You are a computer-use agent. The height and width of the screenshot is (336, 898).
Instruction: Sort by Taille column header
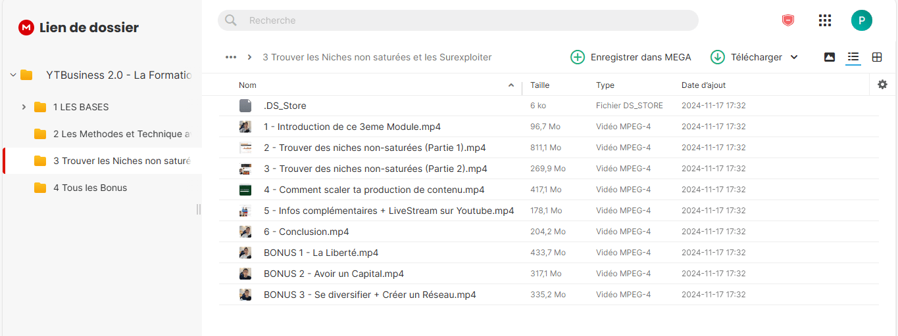[539, 85]
